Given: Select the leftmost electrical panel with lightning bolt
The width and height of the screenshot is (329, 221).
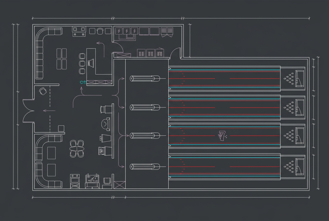Looking at the screenshot, I should [119, 31].
